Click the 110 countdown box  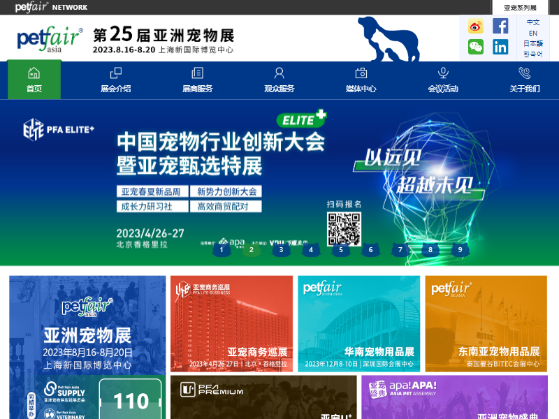131,399
